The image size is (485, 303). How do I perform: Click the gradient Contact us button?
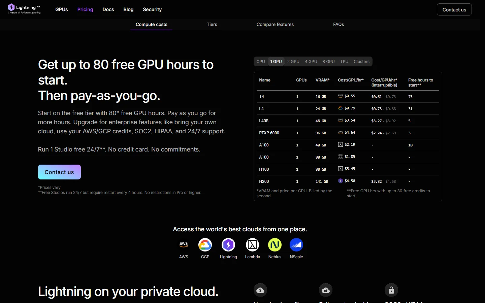[x=59, y=172]
